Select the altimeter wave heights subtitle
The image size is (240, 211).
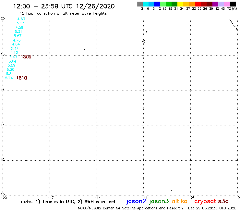tap(63, 14)
